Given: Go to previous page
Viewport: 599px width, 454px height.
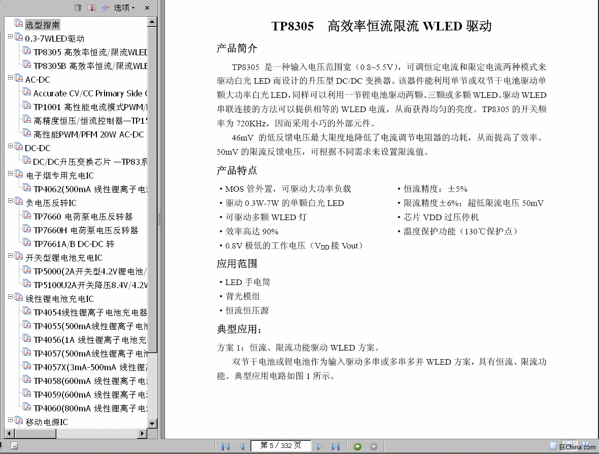Looking at the screenshot, I should [x=242, y=446].
